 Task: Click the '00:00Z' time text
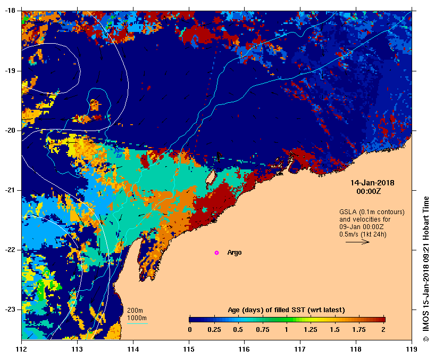click(x=369, y=191)
